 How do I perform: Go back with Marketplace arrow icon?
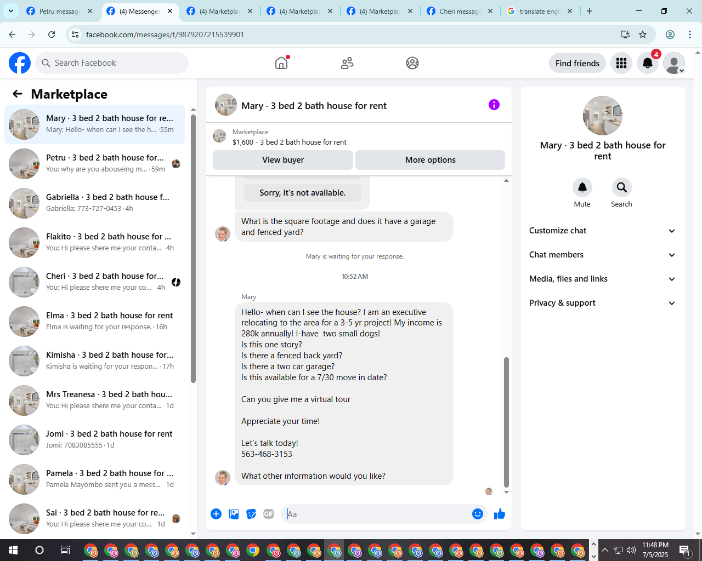click(x=18, y=94)
